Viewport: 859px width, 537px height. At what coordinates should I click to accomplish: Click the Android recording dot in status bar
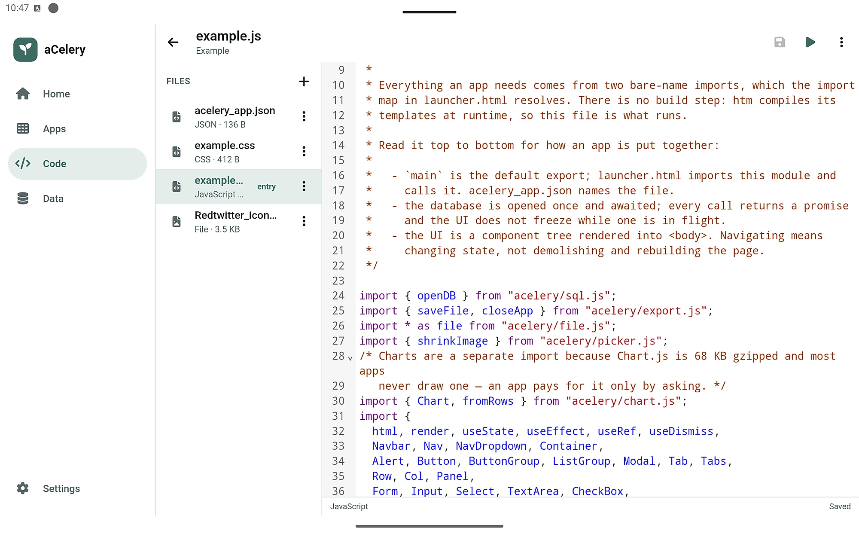click(53, 8)
